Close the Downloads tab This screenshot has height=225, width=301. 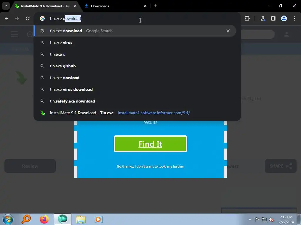(145, 6)
